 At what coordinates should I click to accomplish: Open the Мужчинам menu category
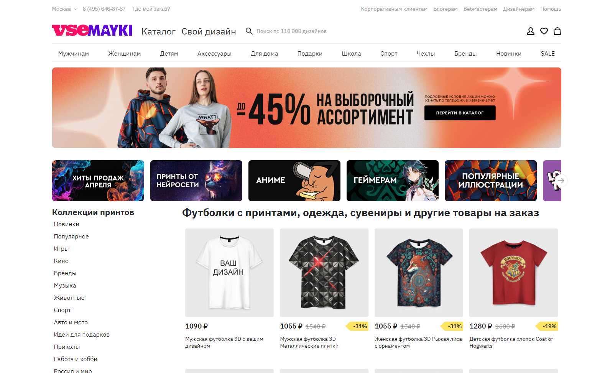[74, 54]
